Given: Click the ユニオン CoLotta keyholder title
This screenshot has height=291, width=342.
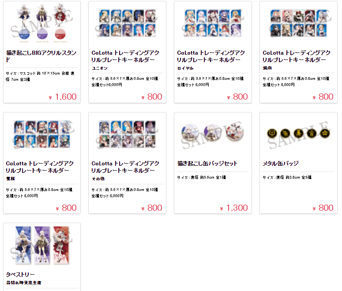Looking at the screenshot, I should point(125,56).
